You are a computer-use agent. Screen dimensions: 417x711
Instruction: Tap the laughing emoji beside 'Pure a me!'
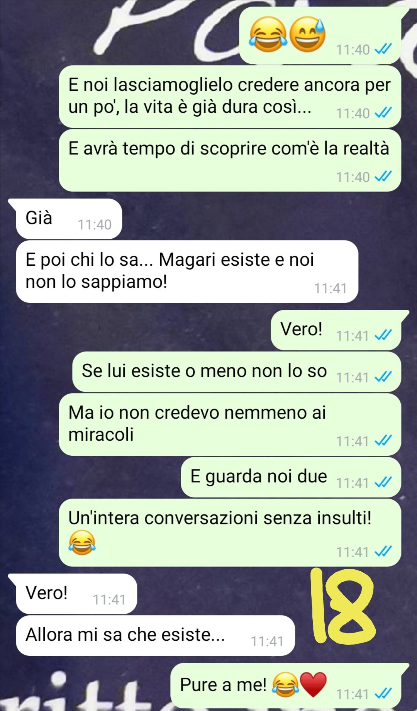click(x=285, y=684)
